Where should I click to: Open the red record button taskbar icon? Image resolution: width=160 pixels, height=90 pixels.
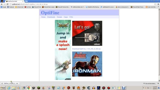pos(108,88)
